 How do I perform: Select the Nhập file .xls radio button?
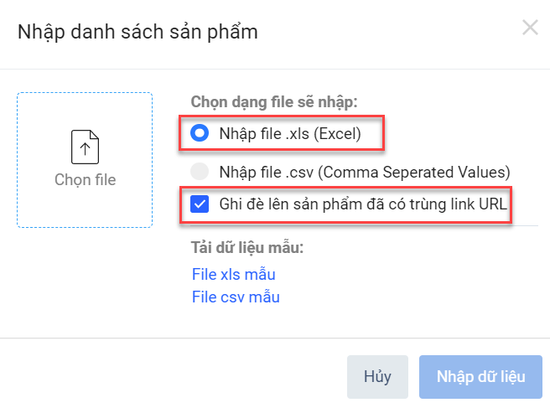[x=200, y=132]
